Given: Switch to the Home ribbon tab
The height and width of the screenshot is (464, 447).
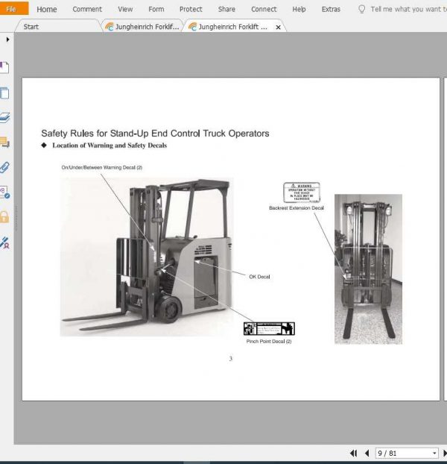Looking at the screenshot, I should 47,9.
